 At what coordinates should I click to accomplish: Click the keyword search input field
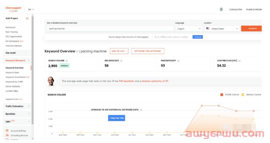110,29
